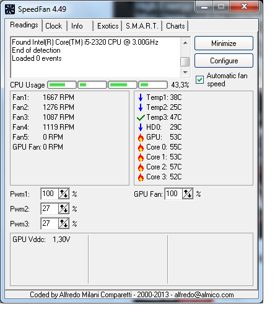Click the third CPU usage bar
Screen dimensions: 275x314
(123, 84)
